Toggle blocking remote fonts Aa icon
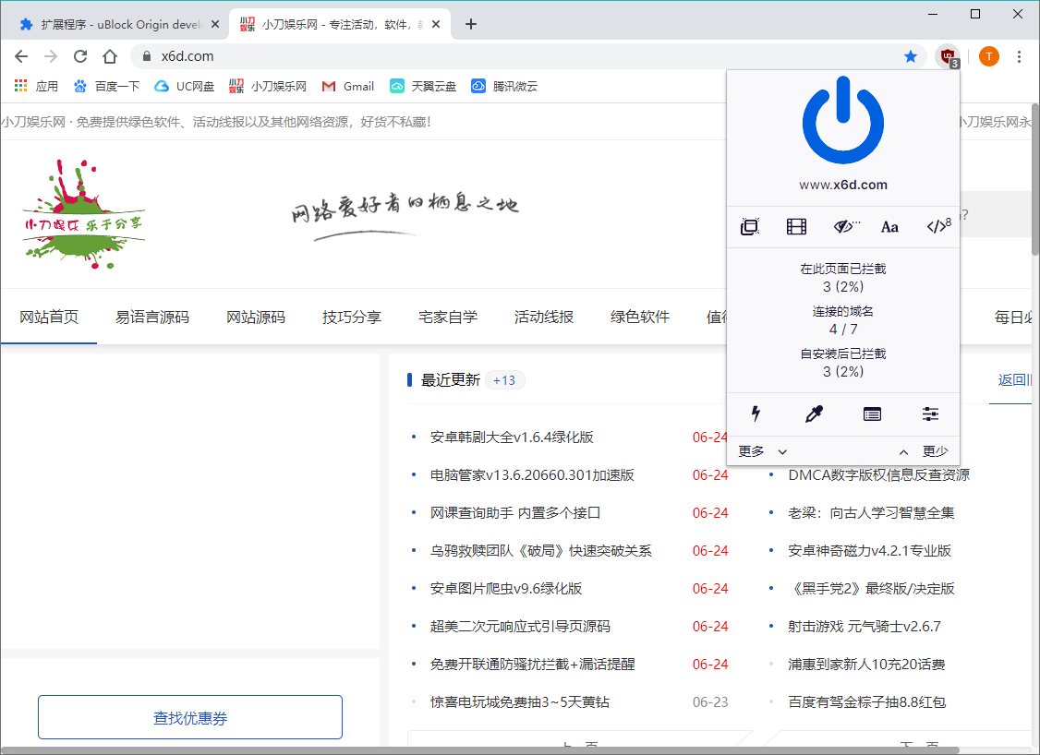 889,227
